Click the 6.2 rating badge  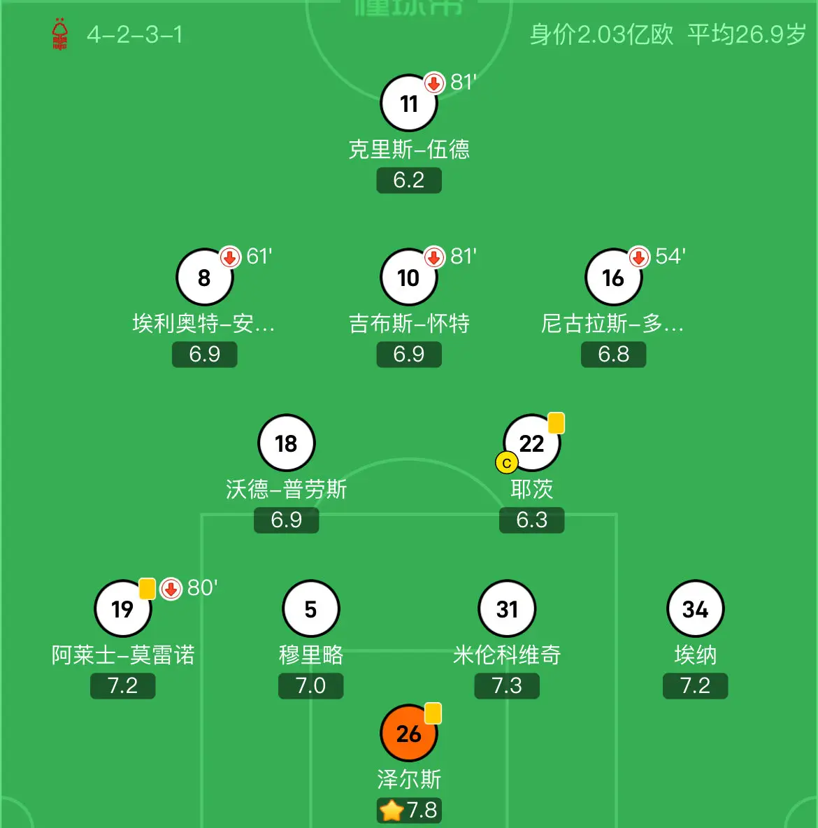409,180
